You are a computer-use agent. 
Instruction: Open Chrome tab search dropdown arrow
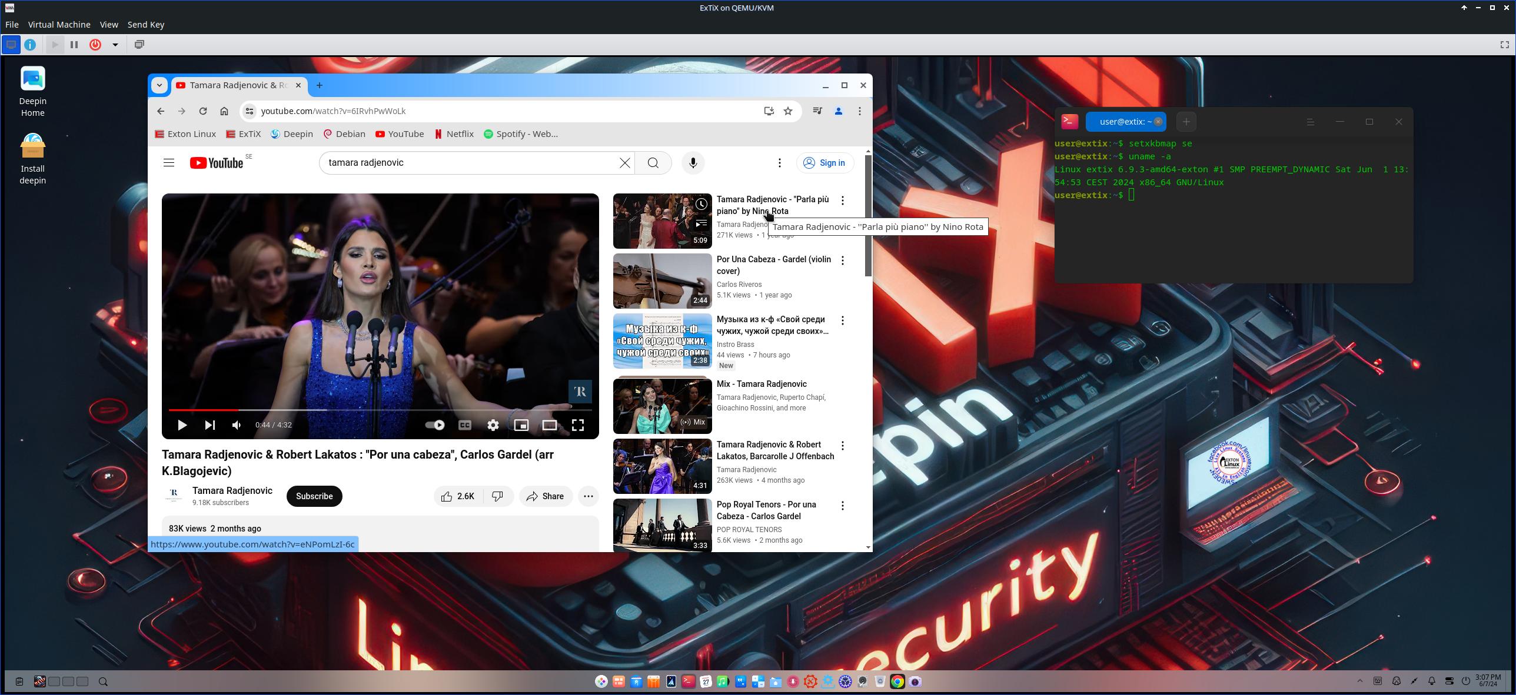pos(159,85)
